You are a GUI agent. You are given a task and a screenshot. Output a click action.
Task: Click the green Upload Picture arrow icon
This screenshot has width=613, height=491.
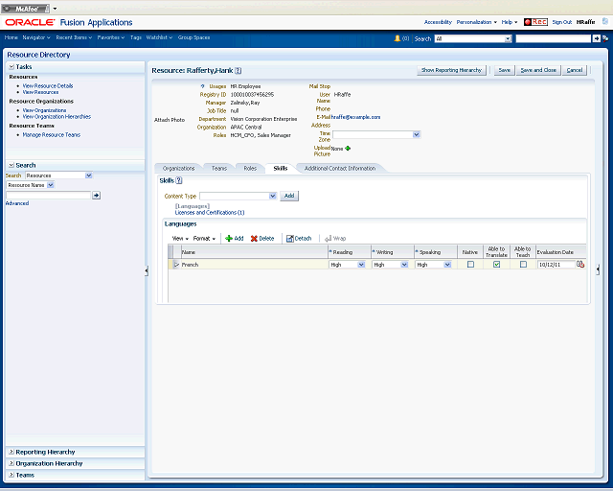[348, 148]
